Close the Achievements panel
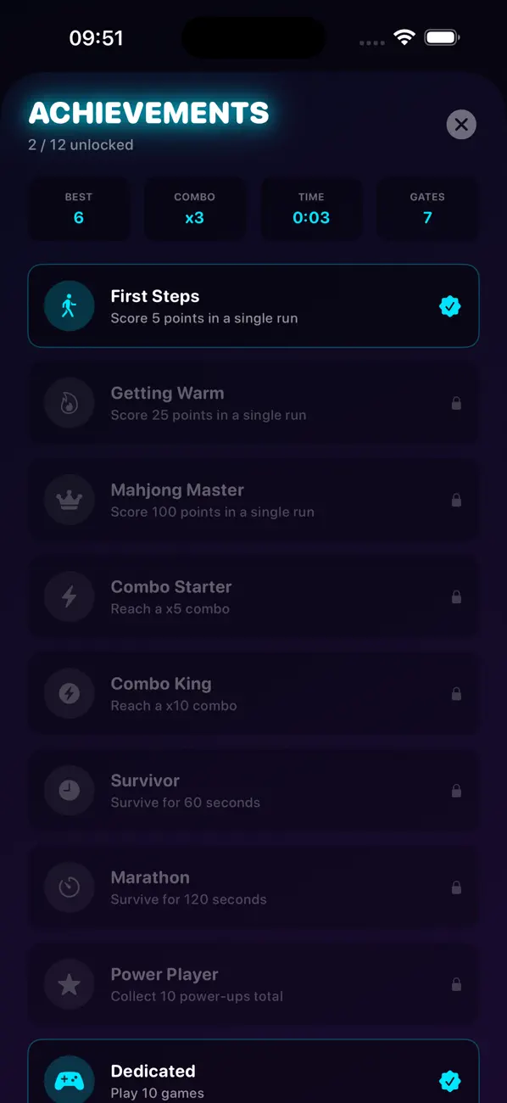The image size is (507, 1103). pyautogui.click(x=461, y=125)
